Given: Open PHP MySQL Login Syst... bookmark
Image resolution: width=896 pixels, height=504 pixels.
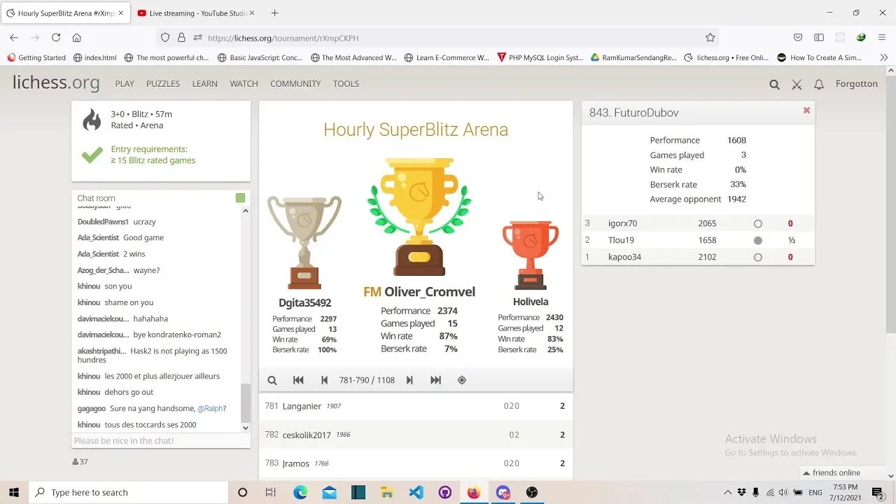Looking at the screenshot, I should [540, 57].
